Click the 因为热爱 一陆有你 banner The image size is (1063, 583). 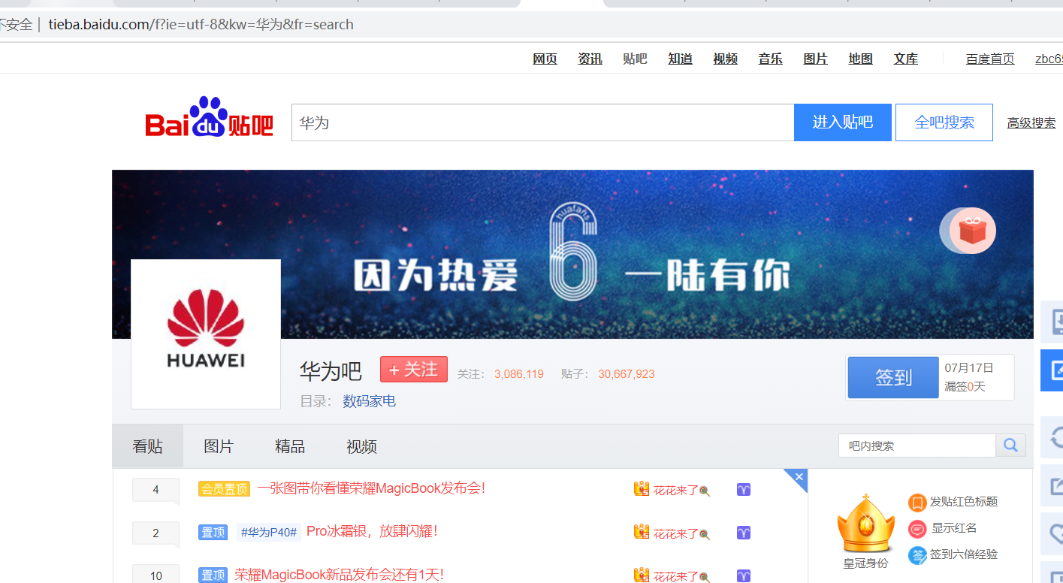point(572,254)
